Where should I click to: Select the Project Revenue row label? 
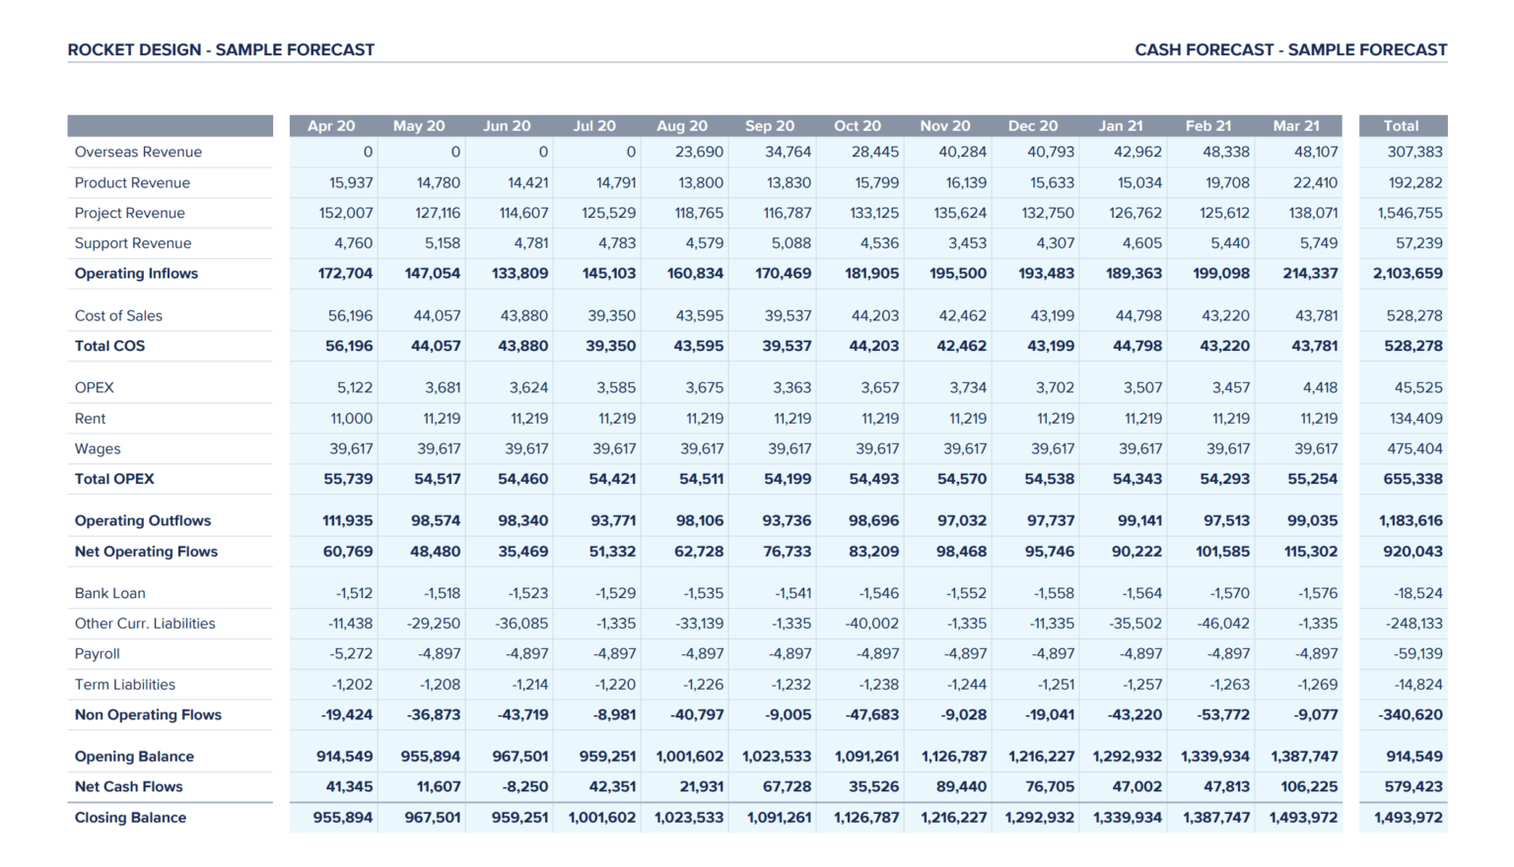(x=129, y=213)
